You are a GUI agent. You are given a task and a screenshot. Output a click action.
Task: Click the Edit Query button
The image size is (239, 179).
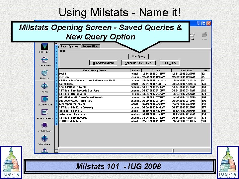[x=170, y=63]
